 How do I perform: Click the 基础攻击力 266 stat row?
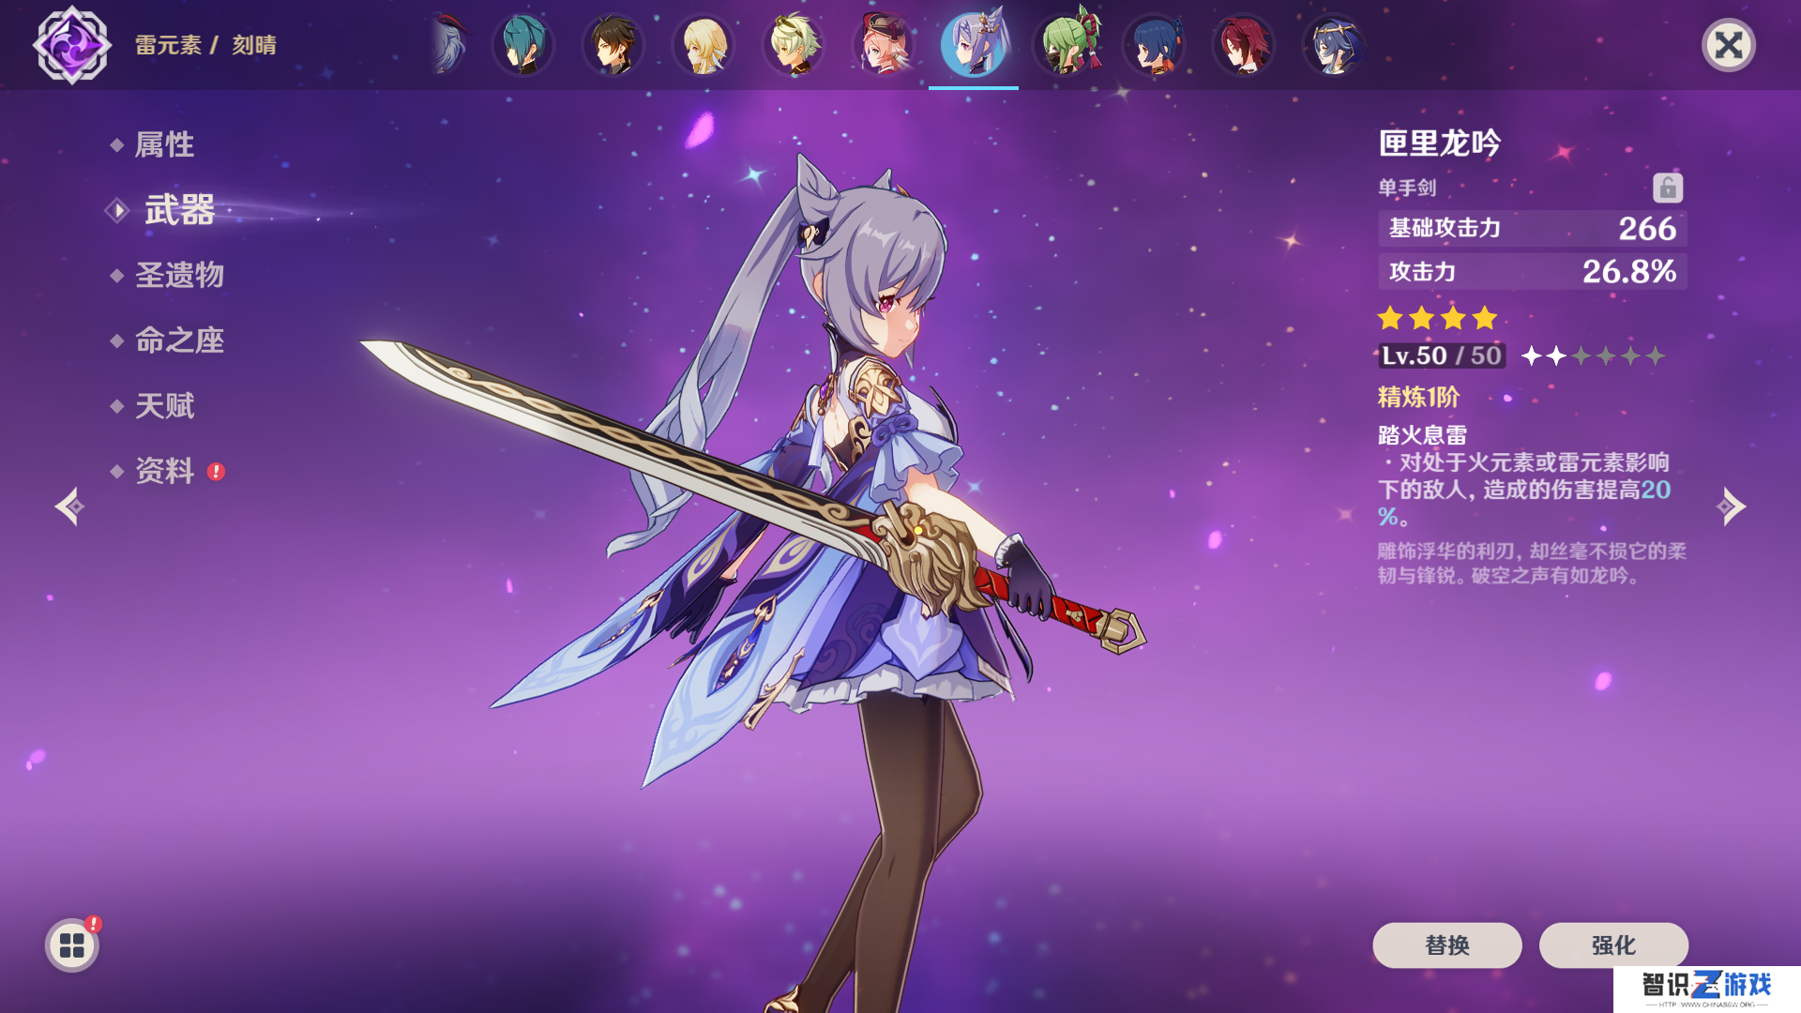tap(1532, 228)
